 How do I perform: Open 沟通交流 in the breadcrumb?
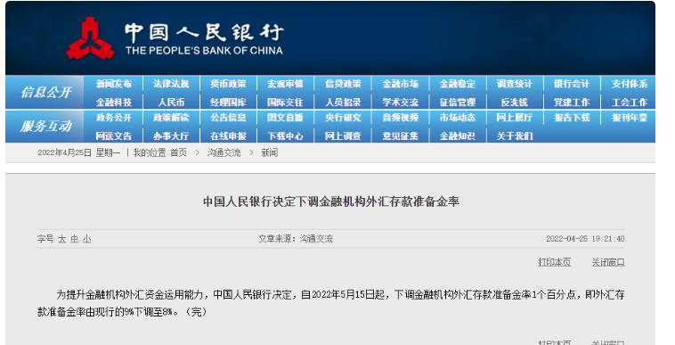224,153
